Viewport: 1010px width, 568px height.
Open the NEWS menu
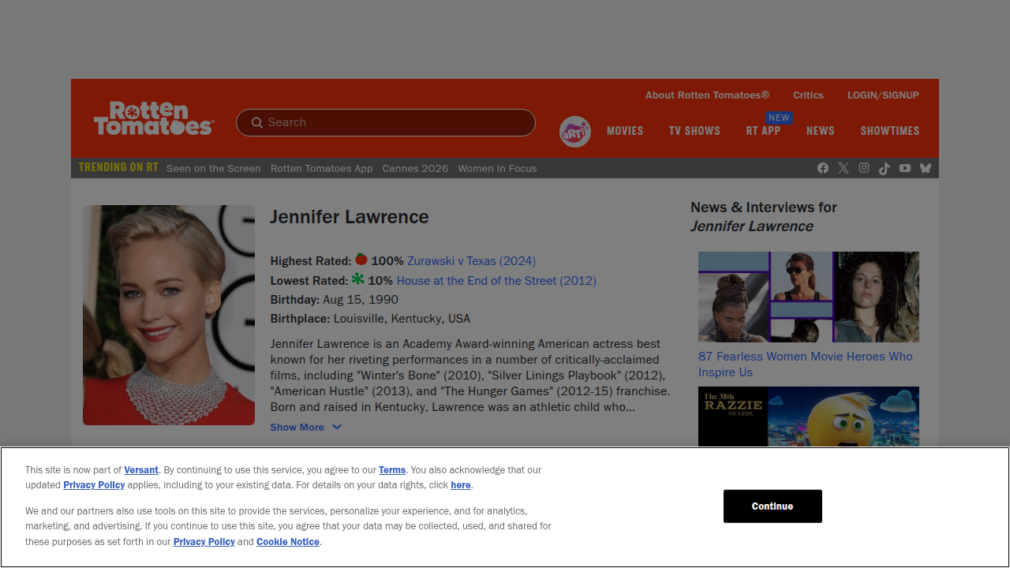tap(821, 131)
